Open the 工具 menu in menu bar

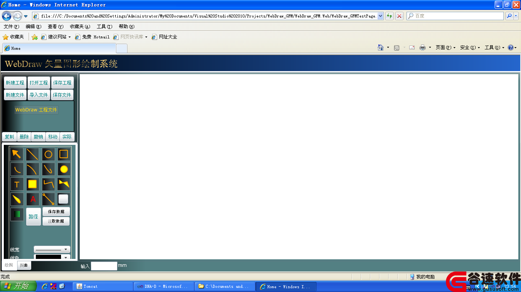click(x=105, y=27)
